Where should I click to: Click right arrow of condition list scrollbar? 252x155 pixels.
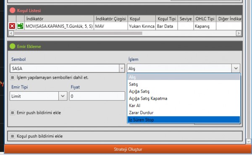tap(239, 34)
